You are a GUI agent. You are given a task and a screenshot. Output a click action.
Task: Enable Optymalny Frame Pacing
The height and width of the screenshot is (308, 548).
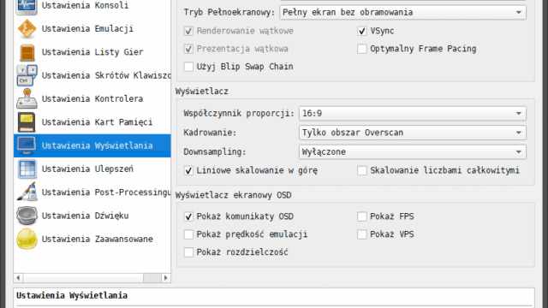click(x=362, y=49)
